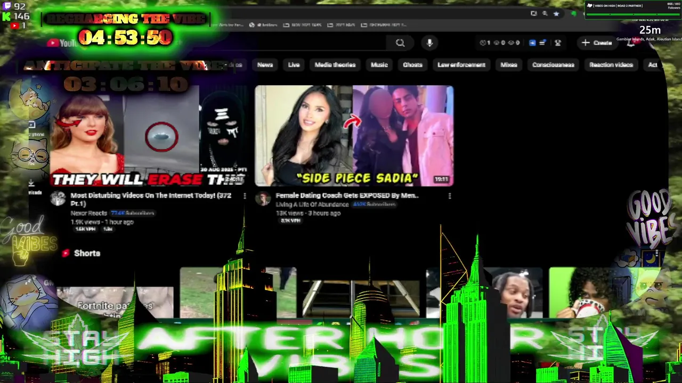This screenshot has height=383, width=682.
Task: Click the 13K views - 3 hours ago text
Action: (x=308, y=213)
